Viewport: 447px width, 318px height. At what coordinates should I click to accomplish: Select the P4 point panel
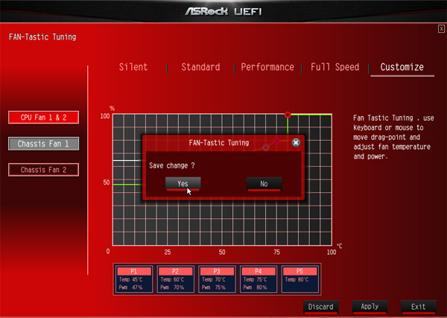tap(259, 279)
